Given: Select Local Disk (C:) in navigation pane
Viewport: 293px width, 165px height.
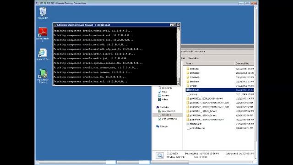Looking at the screenshot, I should pyautogui.click(x=167, y=111).
